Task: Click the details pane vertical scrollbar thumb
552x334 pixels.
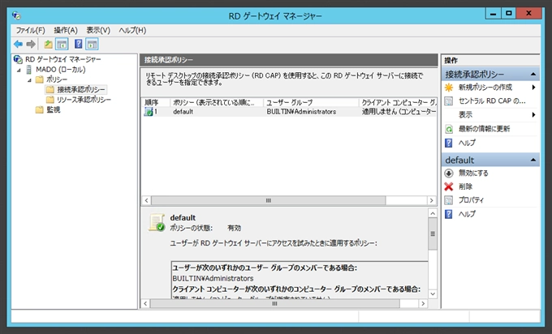Action: coord(433,234)
